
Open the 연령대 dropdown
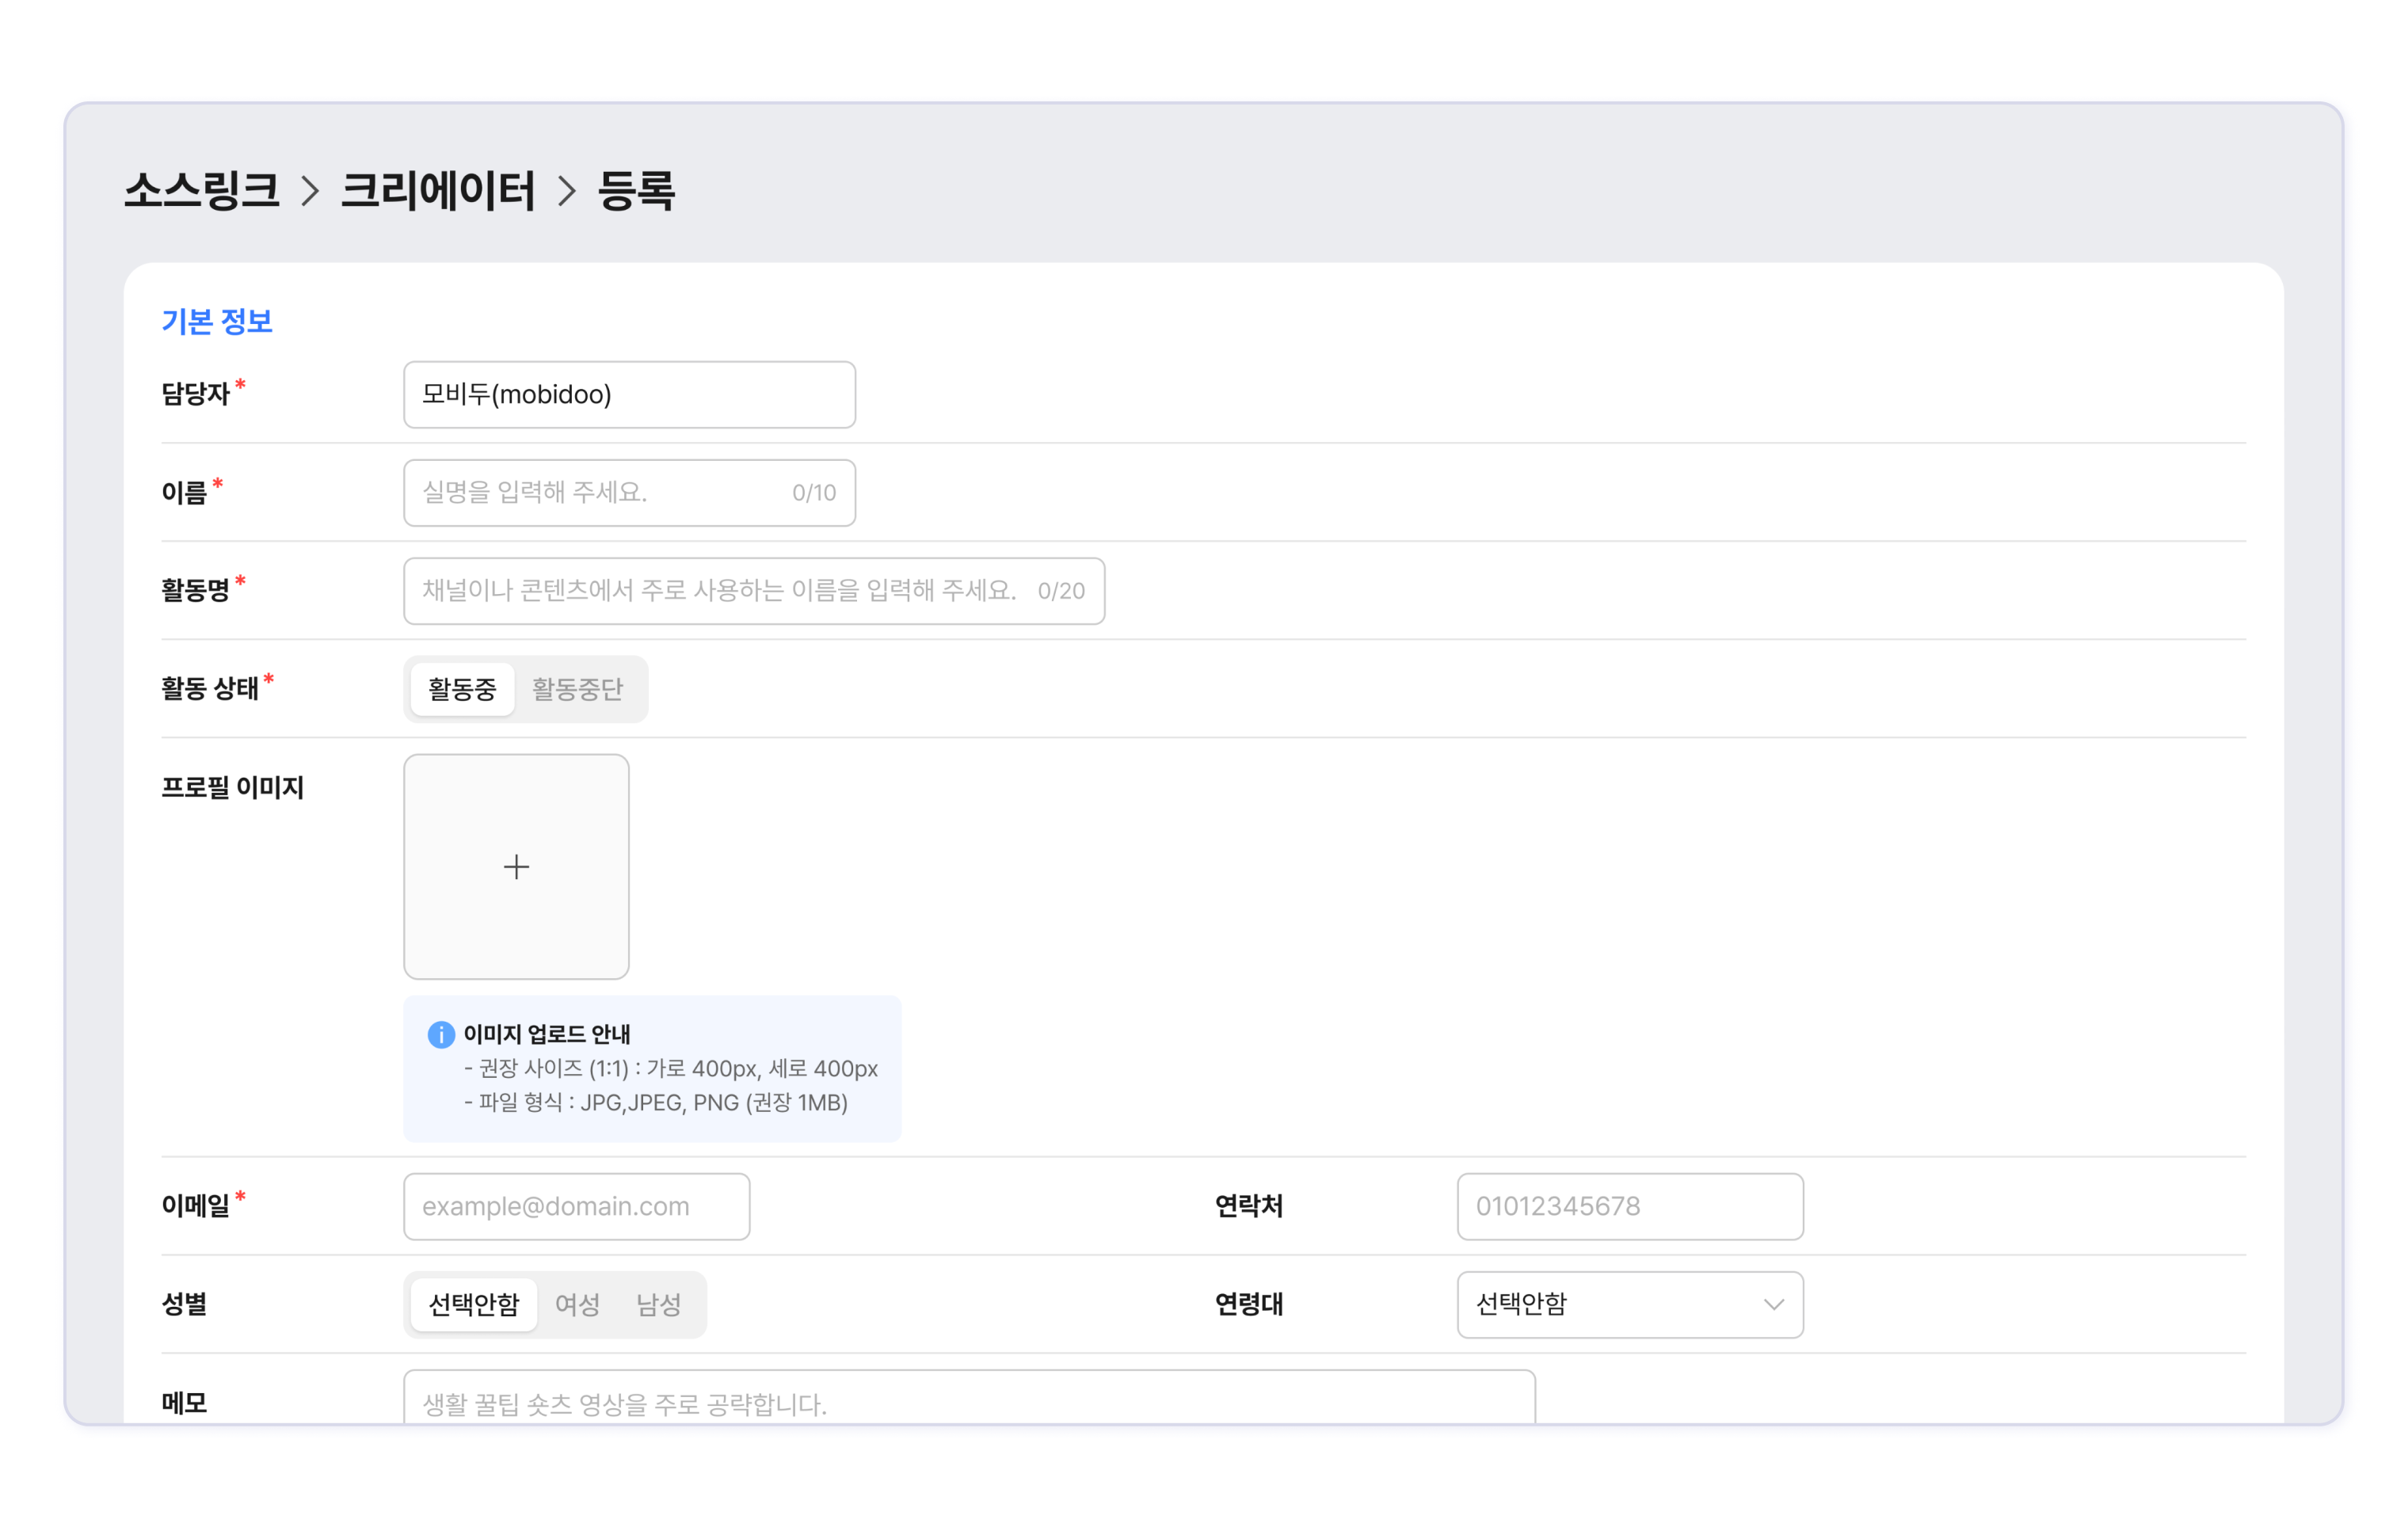point(1620,1304)
